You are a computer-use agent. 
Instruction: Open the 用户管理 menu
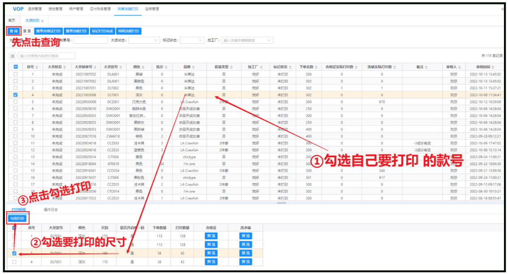(x=76, y=9)
